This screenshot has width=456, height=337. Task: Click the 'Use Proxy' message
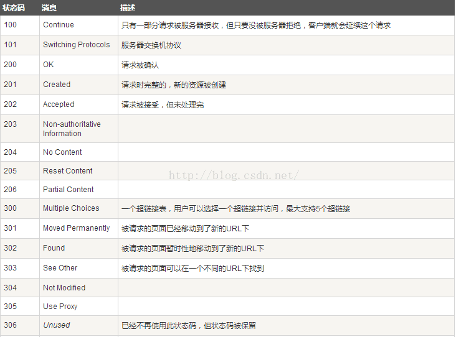click(60, 307)
